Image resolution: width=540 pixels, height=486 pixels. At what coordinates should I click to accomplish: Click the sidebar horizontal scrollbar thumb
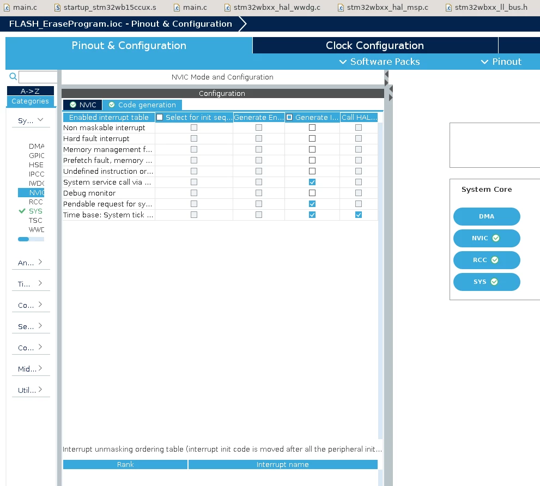[x=23, y=239]
